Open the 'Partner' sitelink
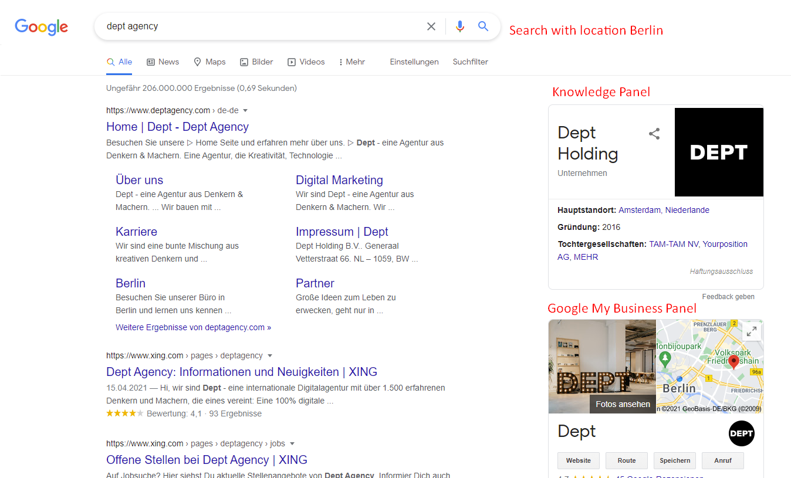 tap(315, 283)
